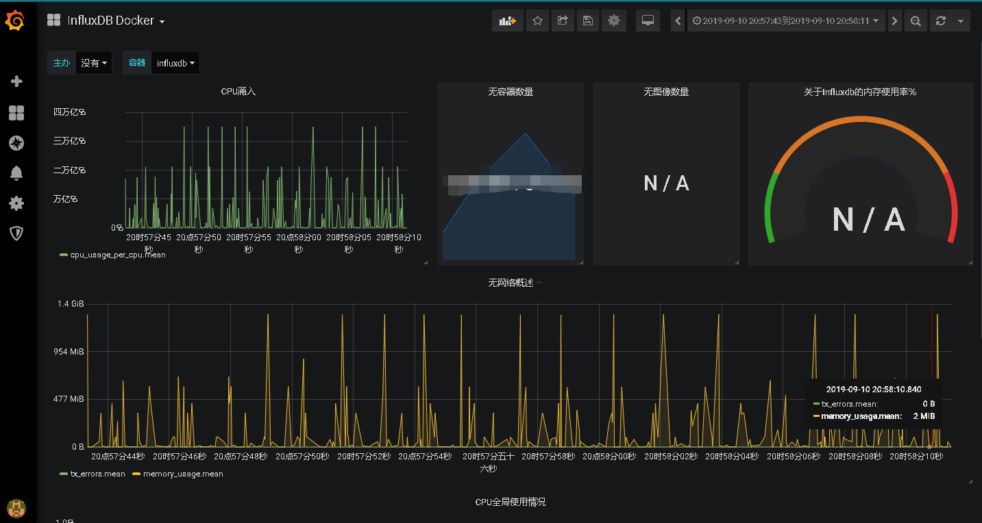Viewport: 982px width, 523px height.
Task: Open the time range picker dropdown
Action: 786,21
